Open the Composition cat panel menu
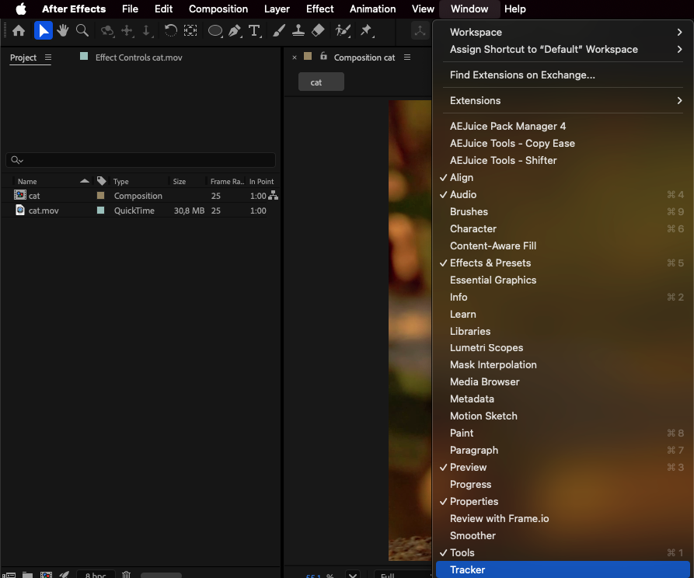Screen dimensions: 694x578 [407, 57]
